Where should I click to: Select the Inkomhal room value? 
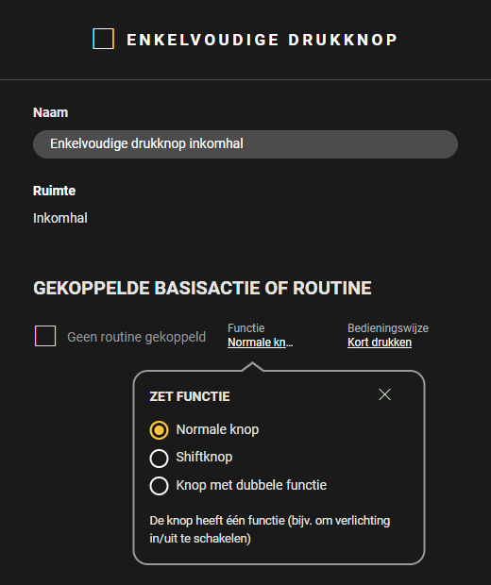(x=60, y=218)
